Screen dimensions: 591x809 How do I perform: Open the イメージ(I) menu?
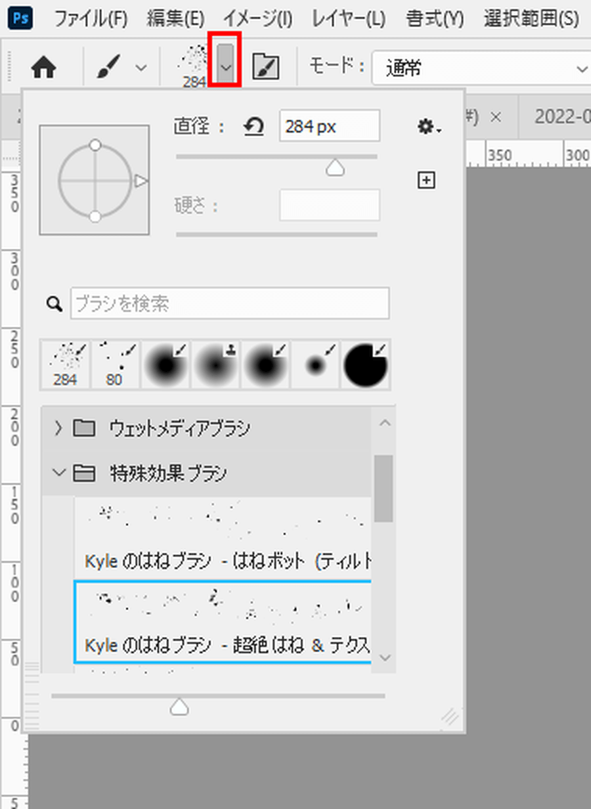(257, 18)
